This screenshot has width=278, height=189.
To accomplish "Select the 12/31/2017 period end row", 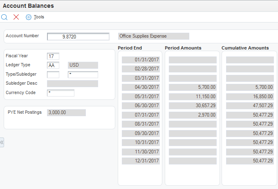I will (x=141, y=161).
